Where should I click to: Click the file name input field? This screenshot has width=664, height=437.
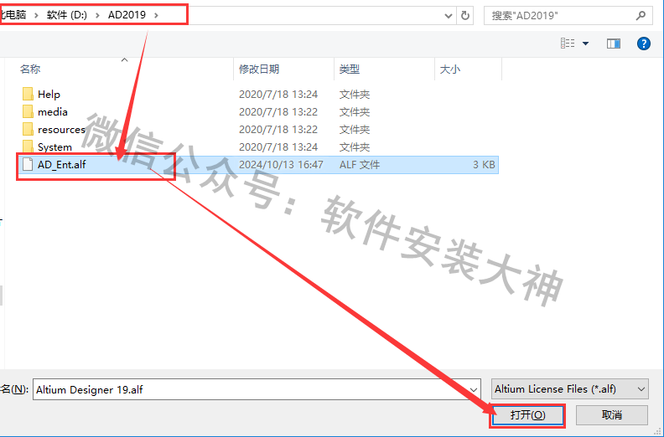pos(252,389)
